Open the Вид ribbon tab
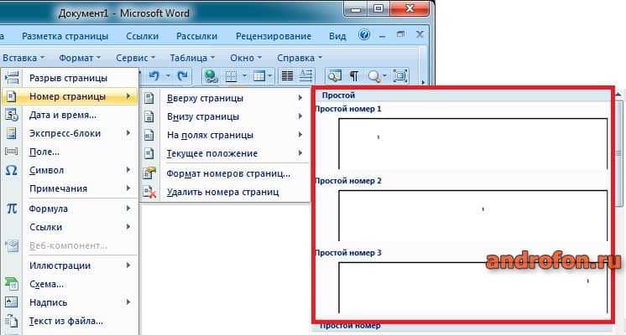Image resolution: width=626 pixels, height=335 pixels. pyautogui.click(x=337, y=36)
